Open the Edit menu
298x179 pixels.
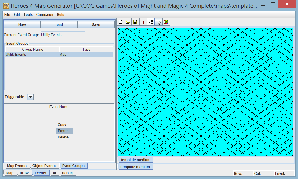point(17,14)
